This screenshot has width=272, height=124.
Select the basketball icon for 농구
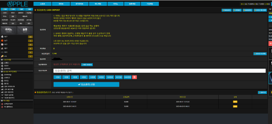point(2,40)
